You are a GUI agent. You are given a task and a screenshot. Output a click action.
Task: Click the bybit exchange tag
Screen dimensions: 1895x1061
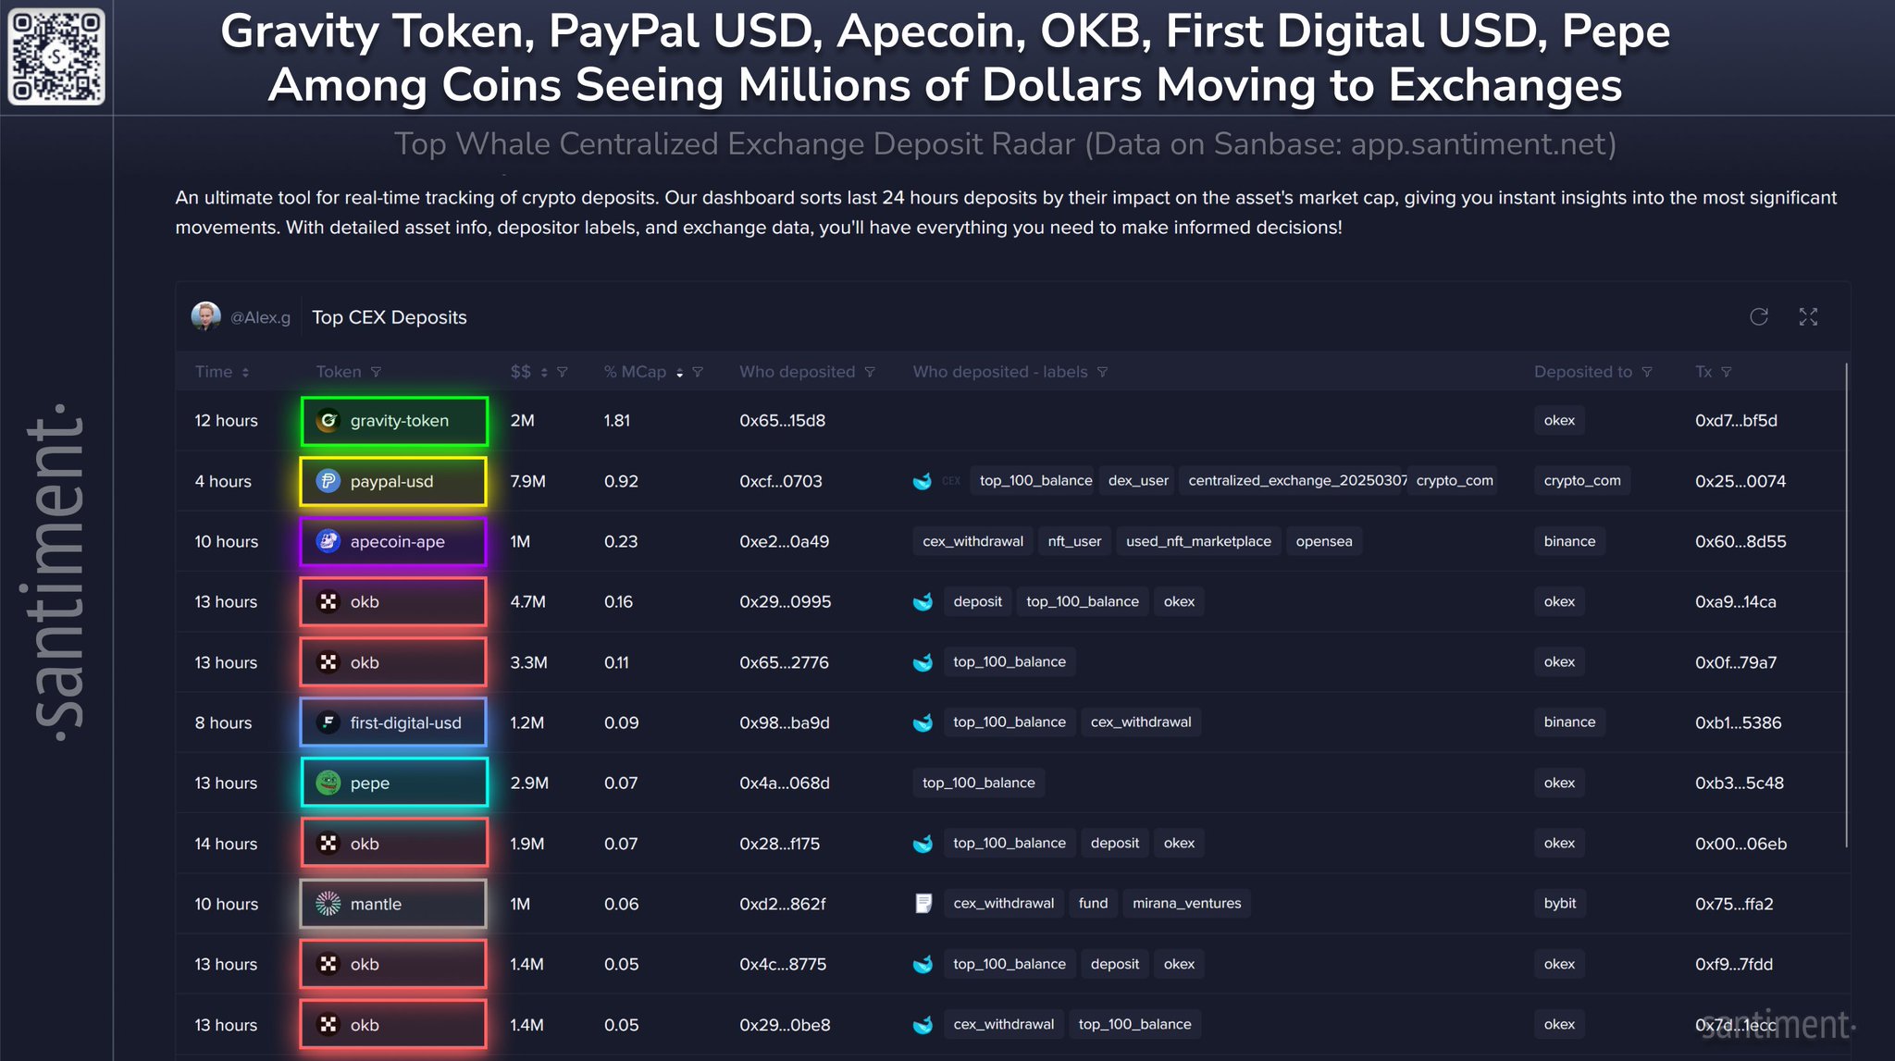click(1560, 904)
